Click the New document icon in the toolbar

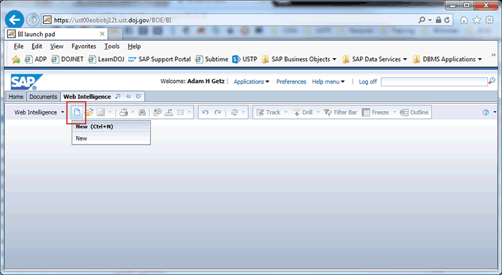tap(77, 112)
